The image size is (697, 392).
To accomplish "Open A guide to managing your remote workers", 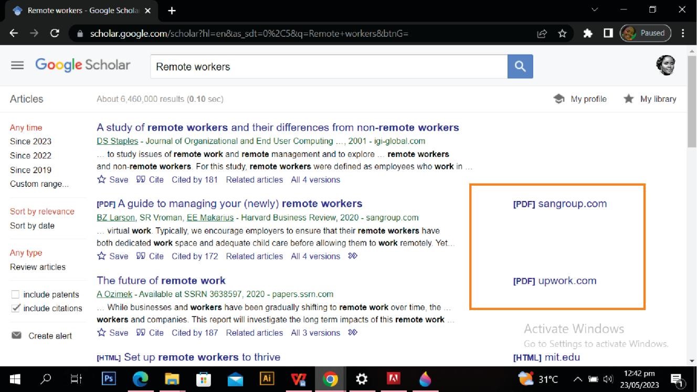I will [240, 203].
